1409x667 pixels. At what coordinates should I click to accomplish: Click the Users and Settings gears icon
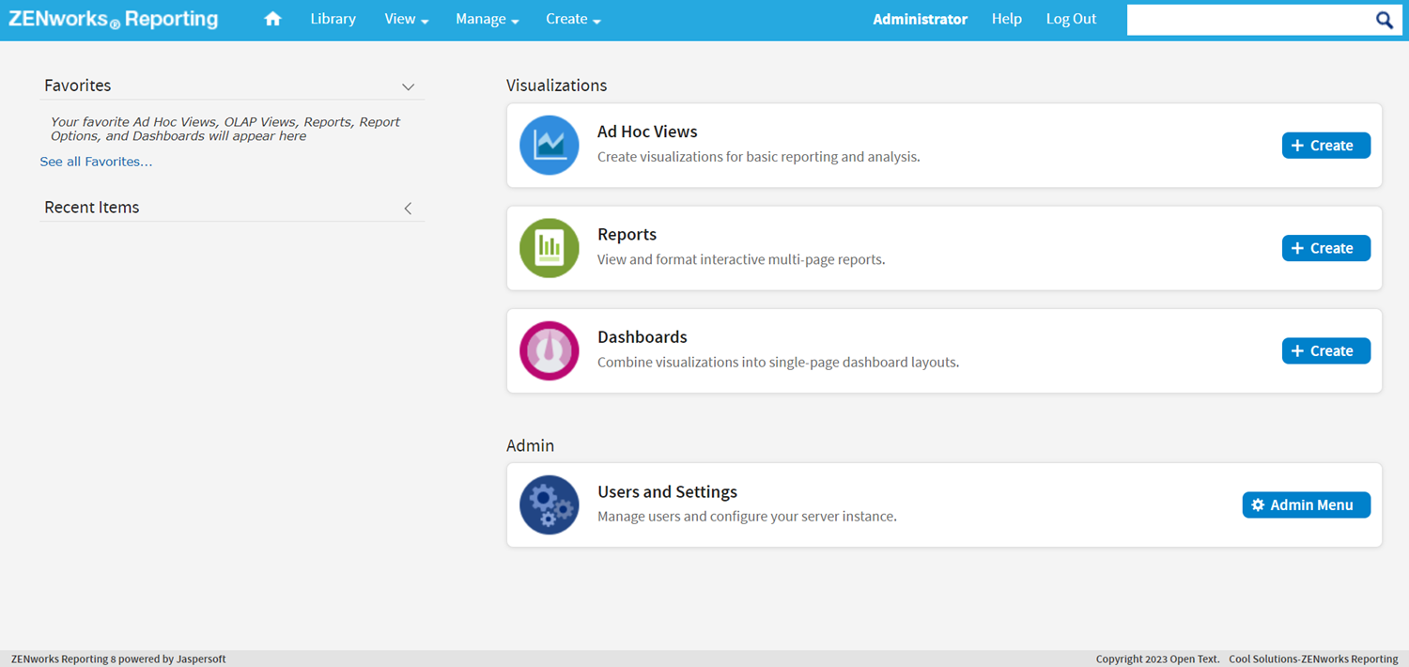550,504
